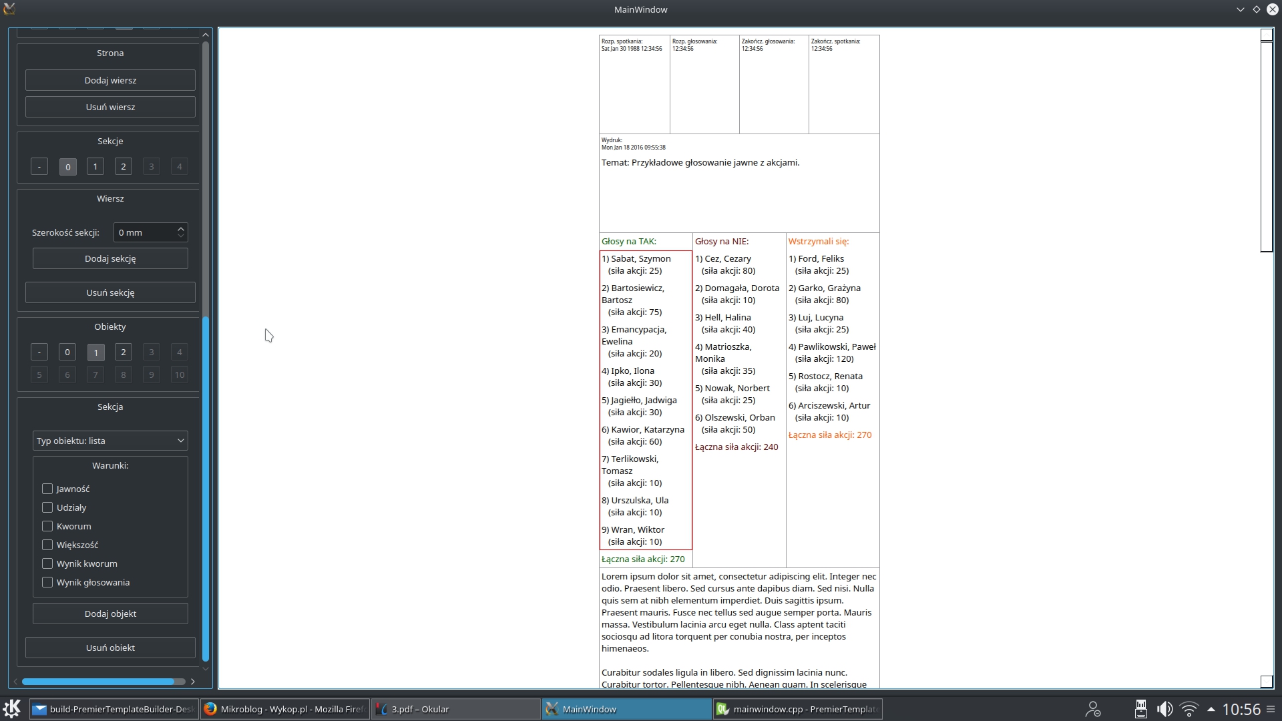Viewport: 1282px width, 721px height.
Task: Open the KDE application launcher icon
Action: 12,708
